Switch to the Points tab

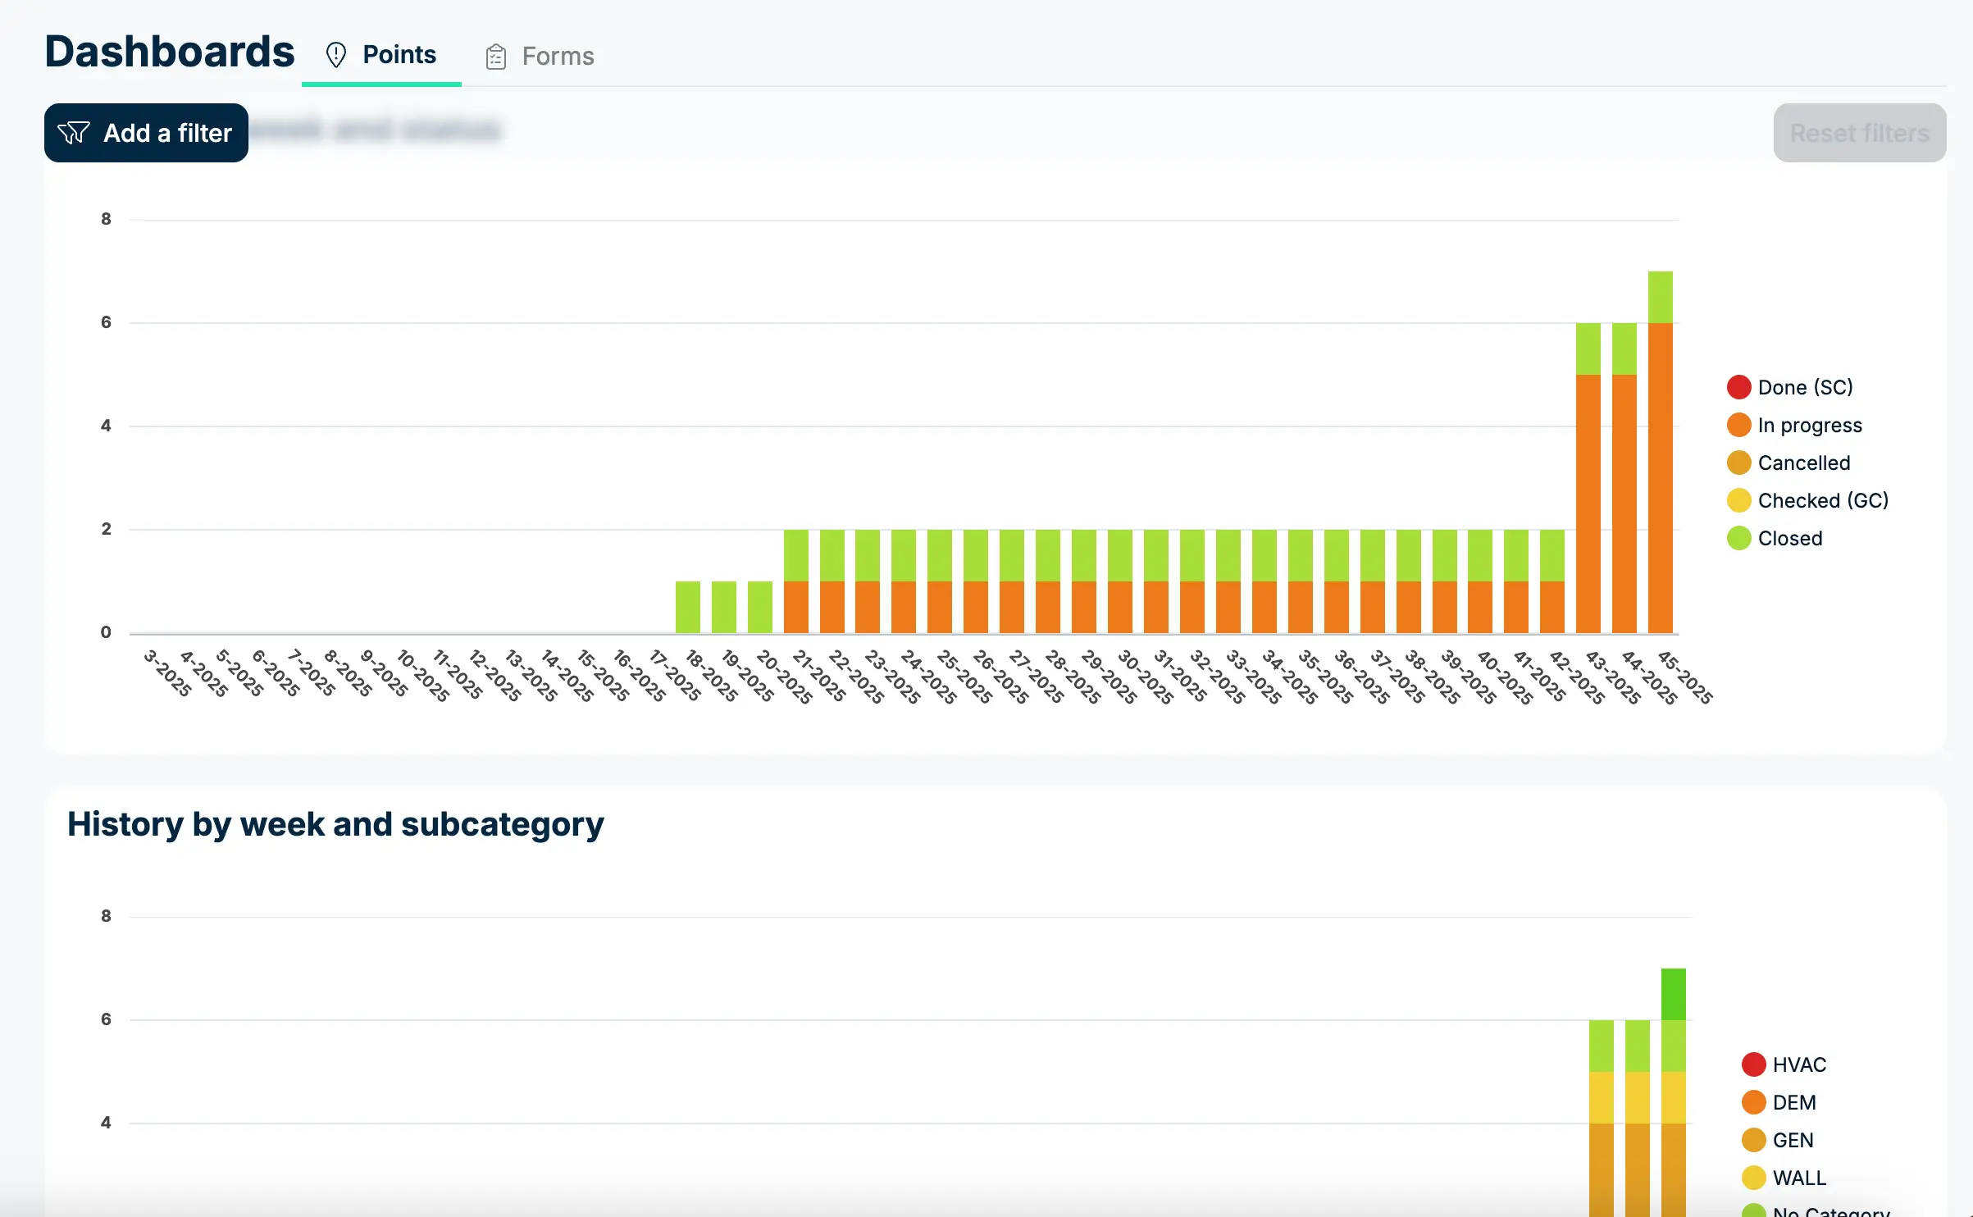(399, 55)
